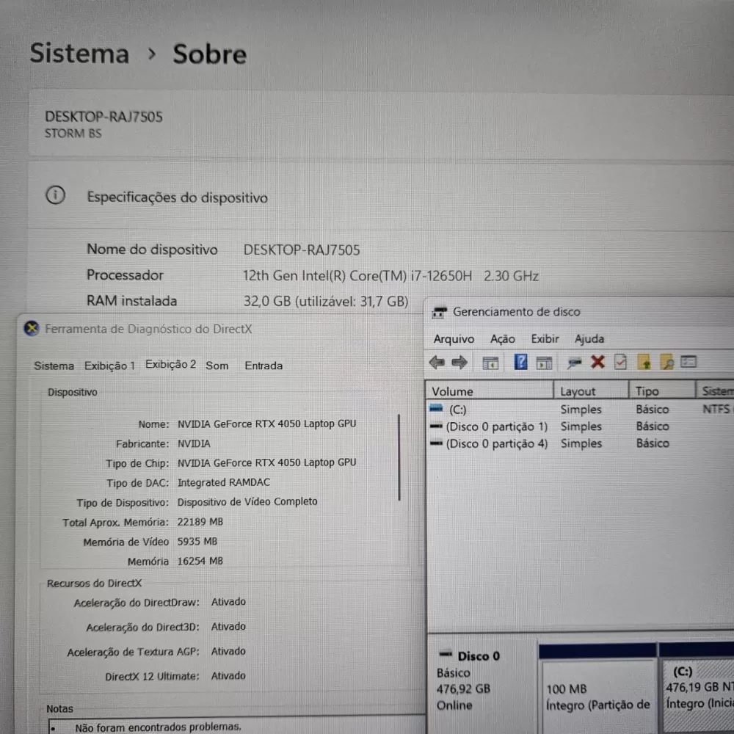Click the Gerenciamento de disco title bar icon
Image resolution: width=734 pixels, height=734 pixels.
pos(439,312)
